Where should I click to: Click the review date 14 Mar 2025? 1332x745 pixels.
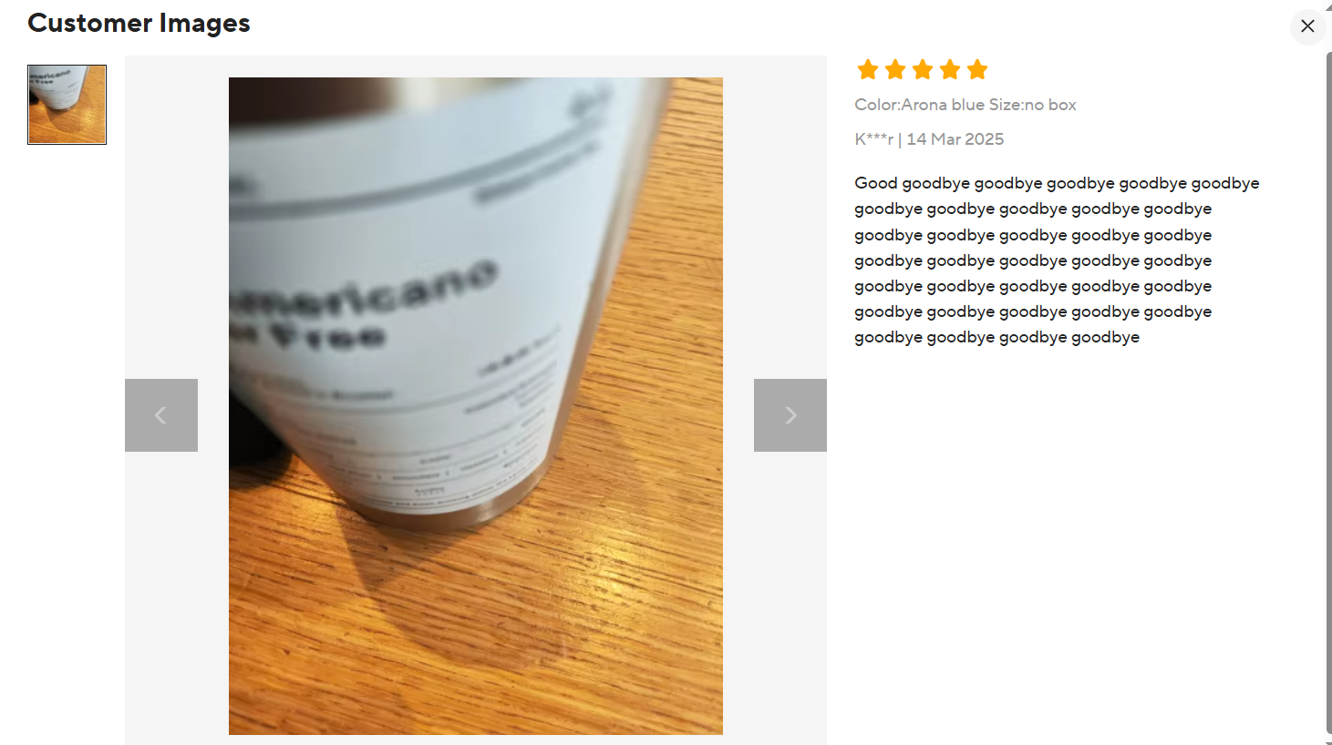point(955,139)
